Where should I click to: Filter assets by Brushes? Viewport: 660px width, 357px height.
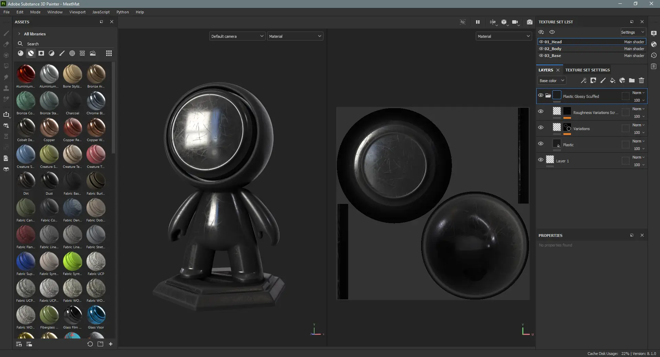click(x=62, y=53)
